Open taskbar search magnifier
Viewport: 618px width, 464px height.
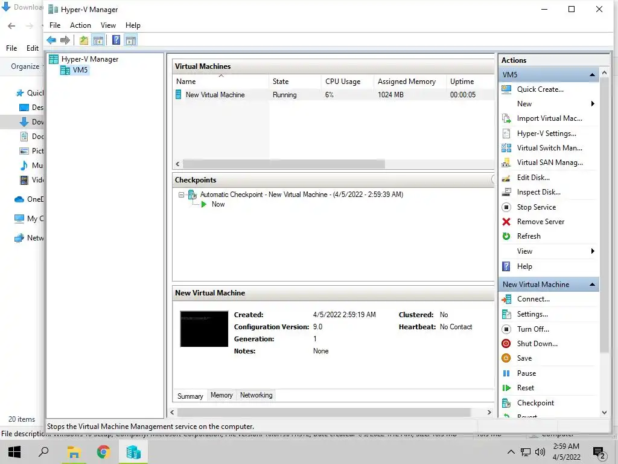click(43, 452)
